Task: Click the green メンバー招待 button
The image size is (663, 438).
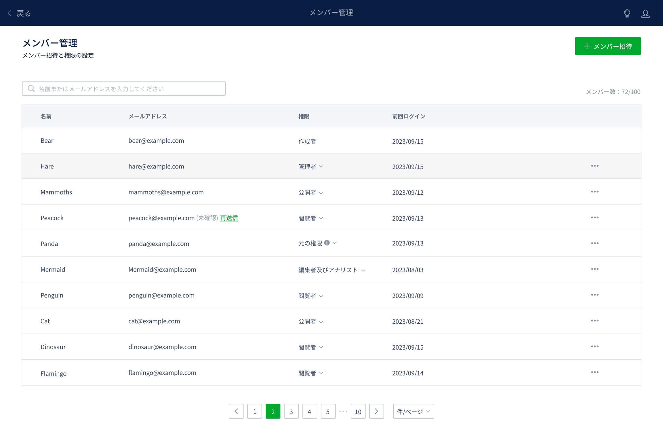Action: 607,46
